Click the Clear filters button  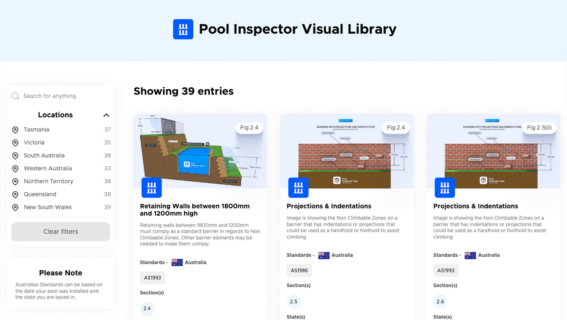click(60, 232)
